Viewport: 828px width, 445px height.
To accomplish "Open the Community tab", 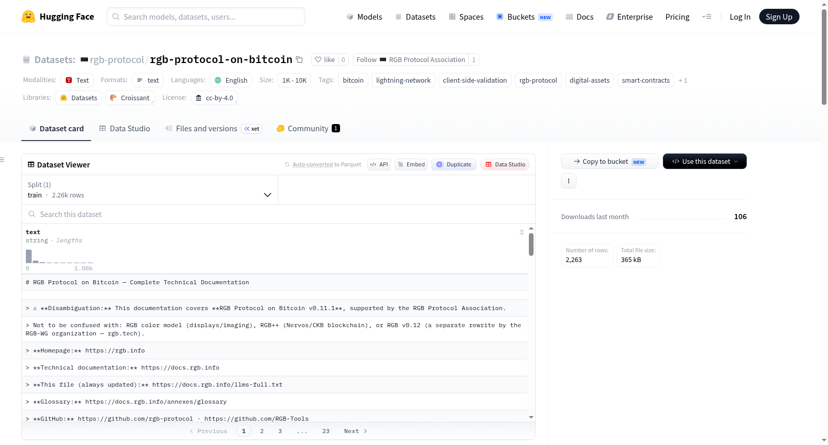I will (x=308, y=129).
